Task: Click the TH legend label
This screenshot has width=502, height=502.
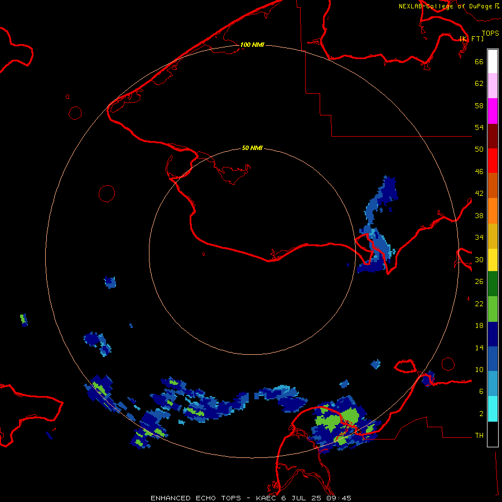Action: (479, 436)
